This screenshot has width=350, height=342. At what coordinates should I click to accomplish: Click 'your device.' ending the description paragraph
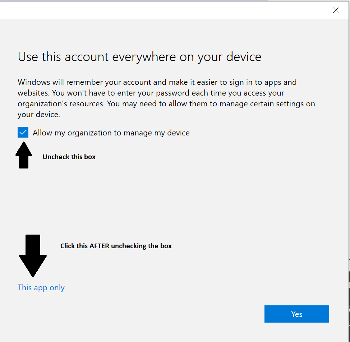point(38,115)
